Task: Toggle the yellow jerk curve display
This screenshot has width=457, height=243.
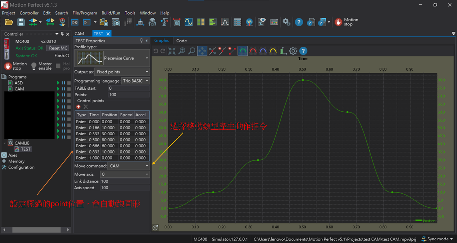Action: [273, 51]
